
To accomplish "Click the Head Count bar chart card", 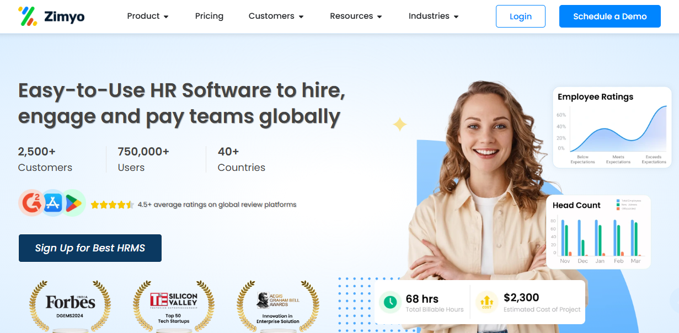I will [x=598, y=232].
